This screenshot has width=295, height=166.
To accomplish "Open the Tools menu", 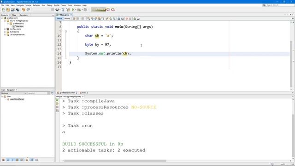I will pyautogui.click(x=70, y=5).
